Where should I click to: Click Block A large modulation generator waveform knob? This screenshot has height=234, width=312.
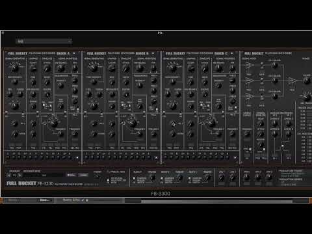pos(53,123)
